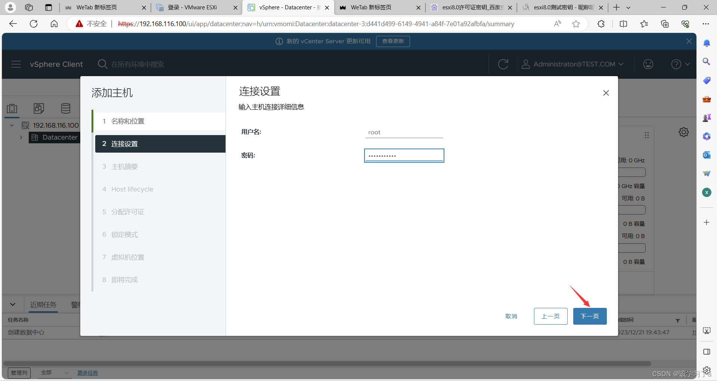Select step 5 分配许可证
717x381 pixels.
pos(160,212)
